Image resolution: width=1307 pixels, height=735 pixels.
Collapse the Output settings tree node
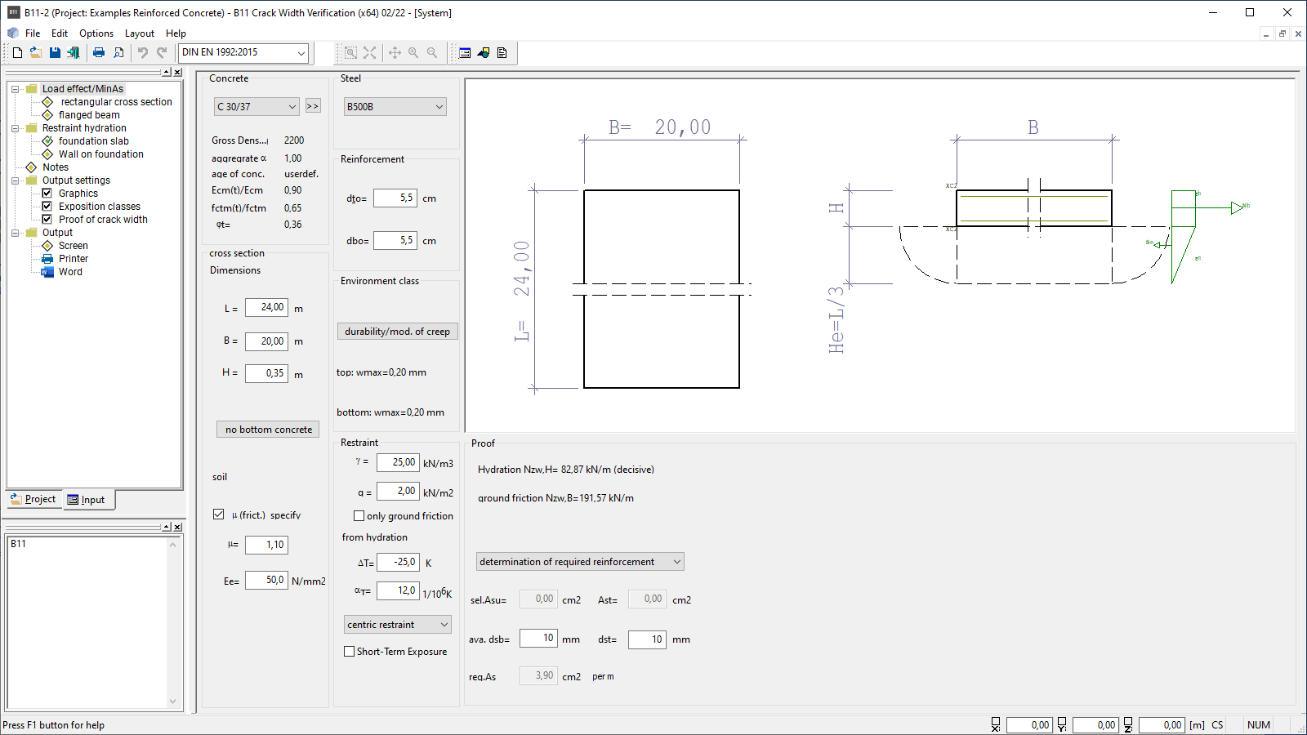pyautogui.click(x=16, y=180)
